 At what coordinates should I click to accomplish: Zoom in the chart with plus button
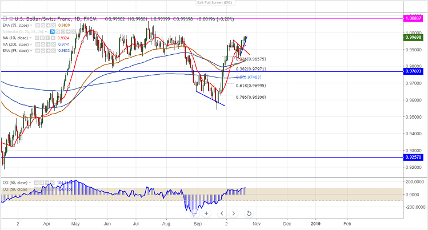point(206,213)
